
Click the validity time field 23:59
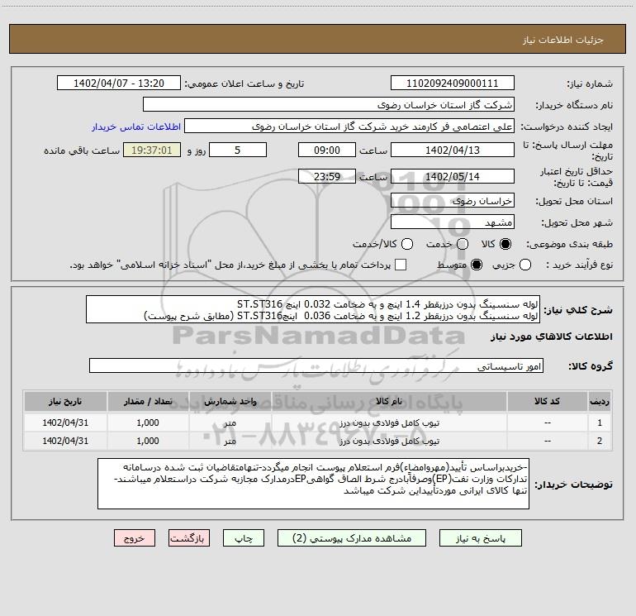tap(327, 176)
